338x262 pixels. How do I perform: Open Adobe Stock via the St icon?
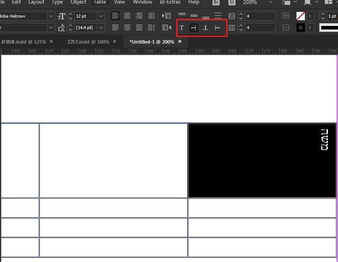point(232,2)
